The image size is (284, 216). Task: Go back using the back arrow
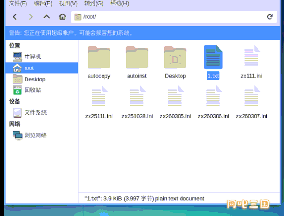click(15, 17)
